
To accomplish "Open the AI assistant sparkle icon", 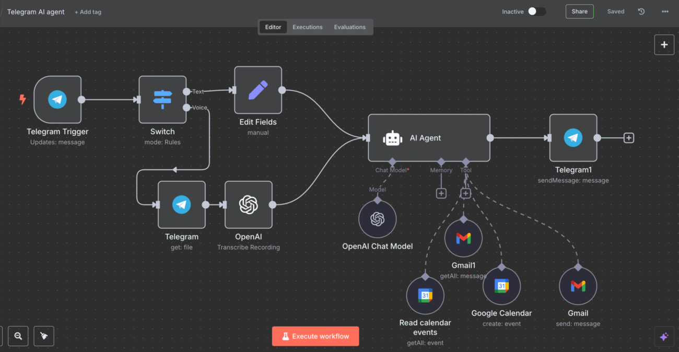I will click(x=664, y=336).
